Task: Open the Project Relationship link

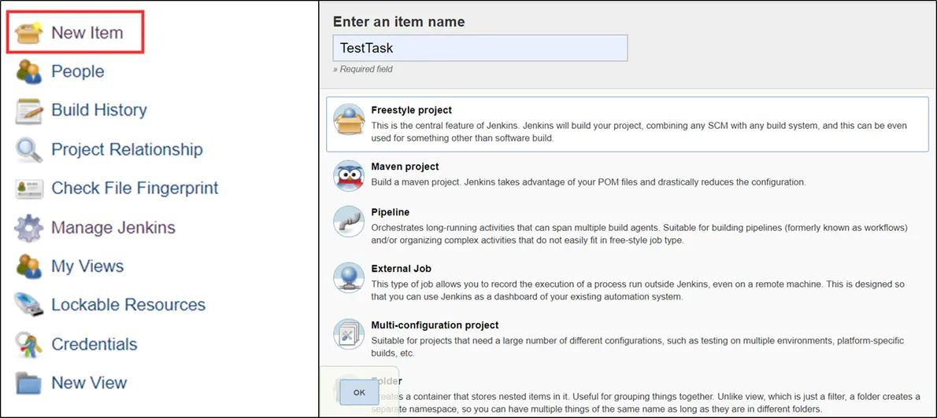Action: click(128, 149)
